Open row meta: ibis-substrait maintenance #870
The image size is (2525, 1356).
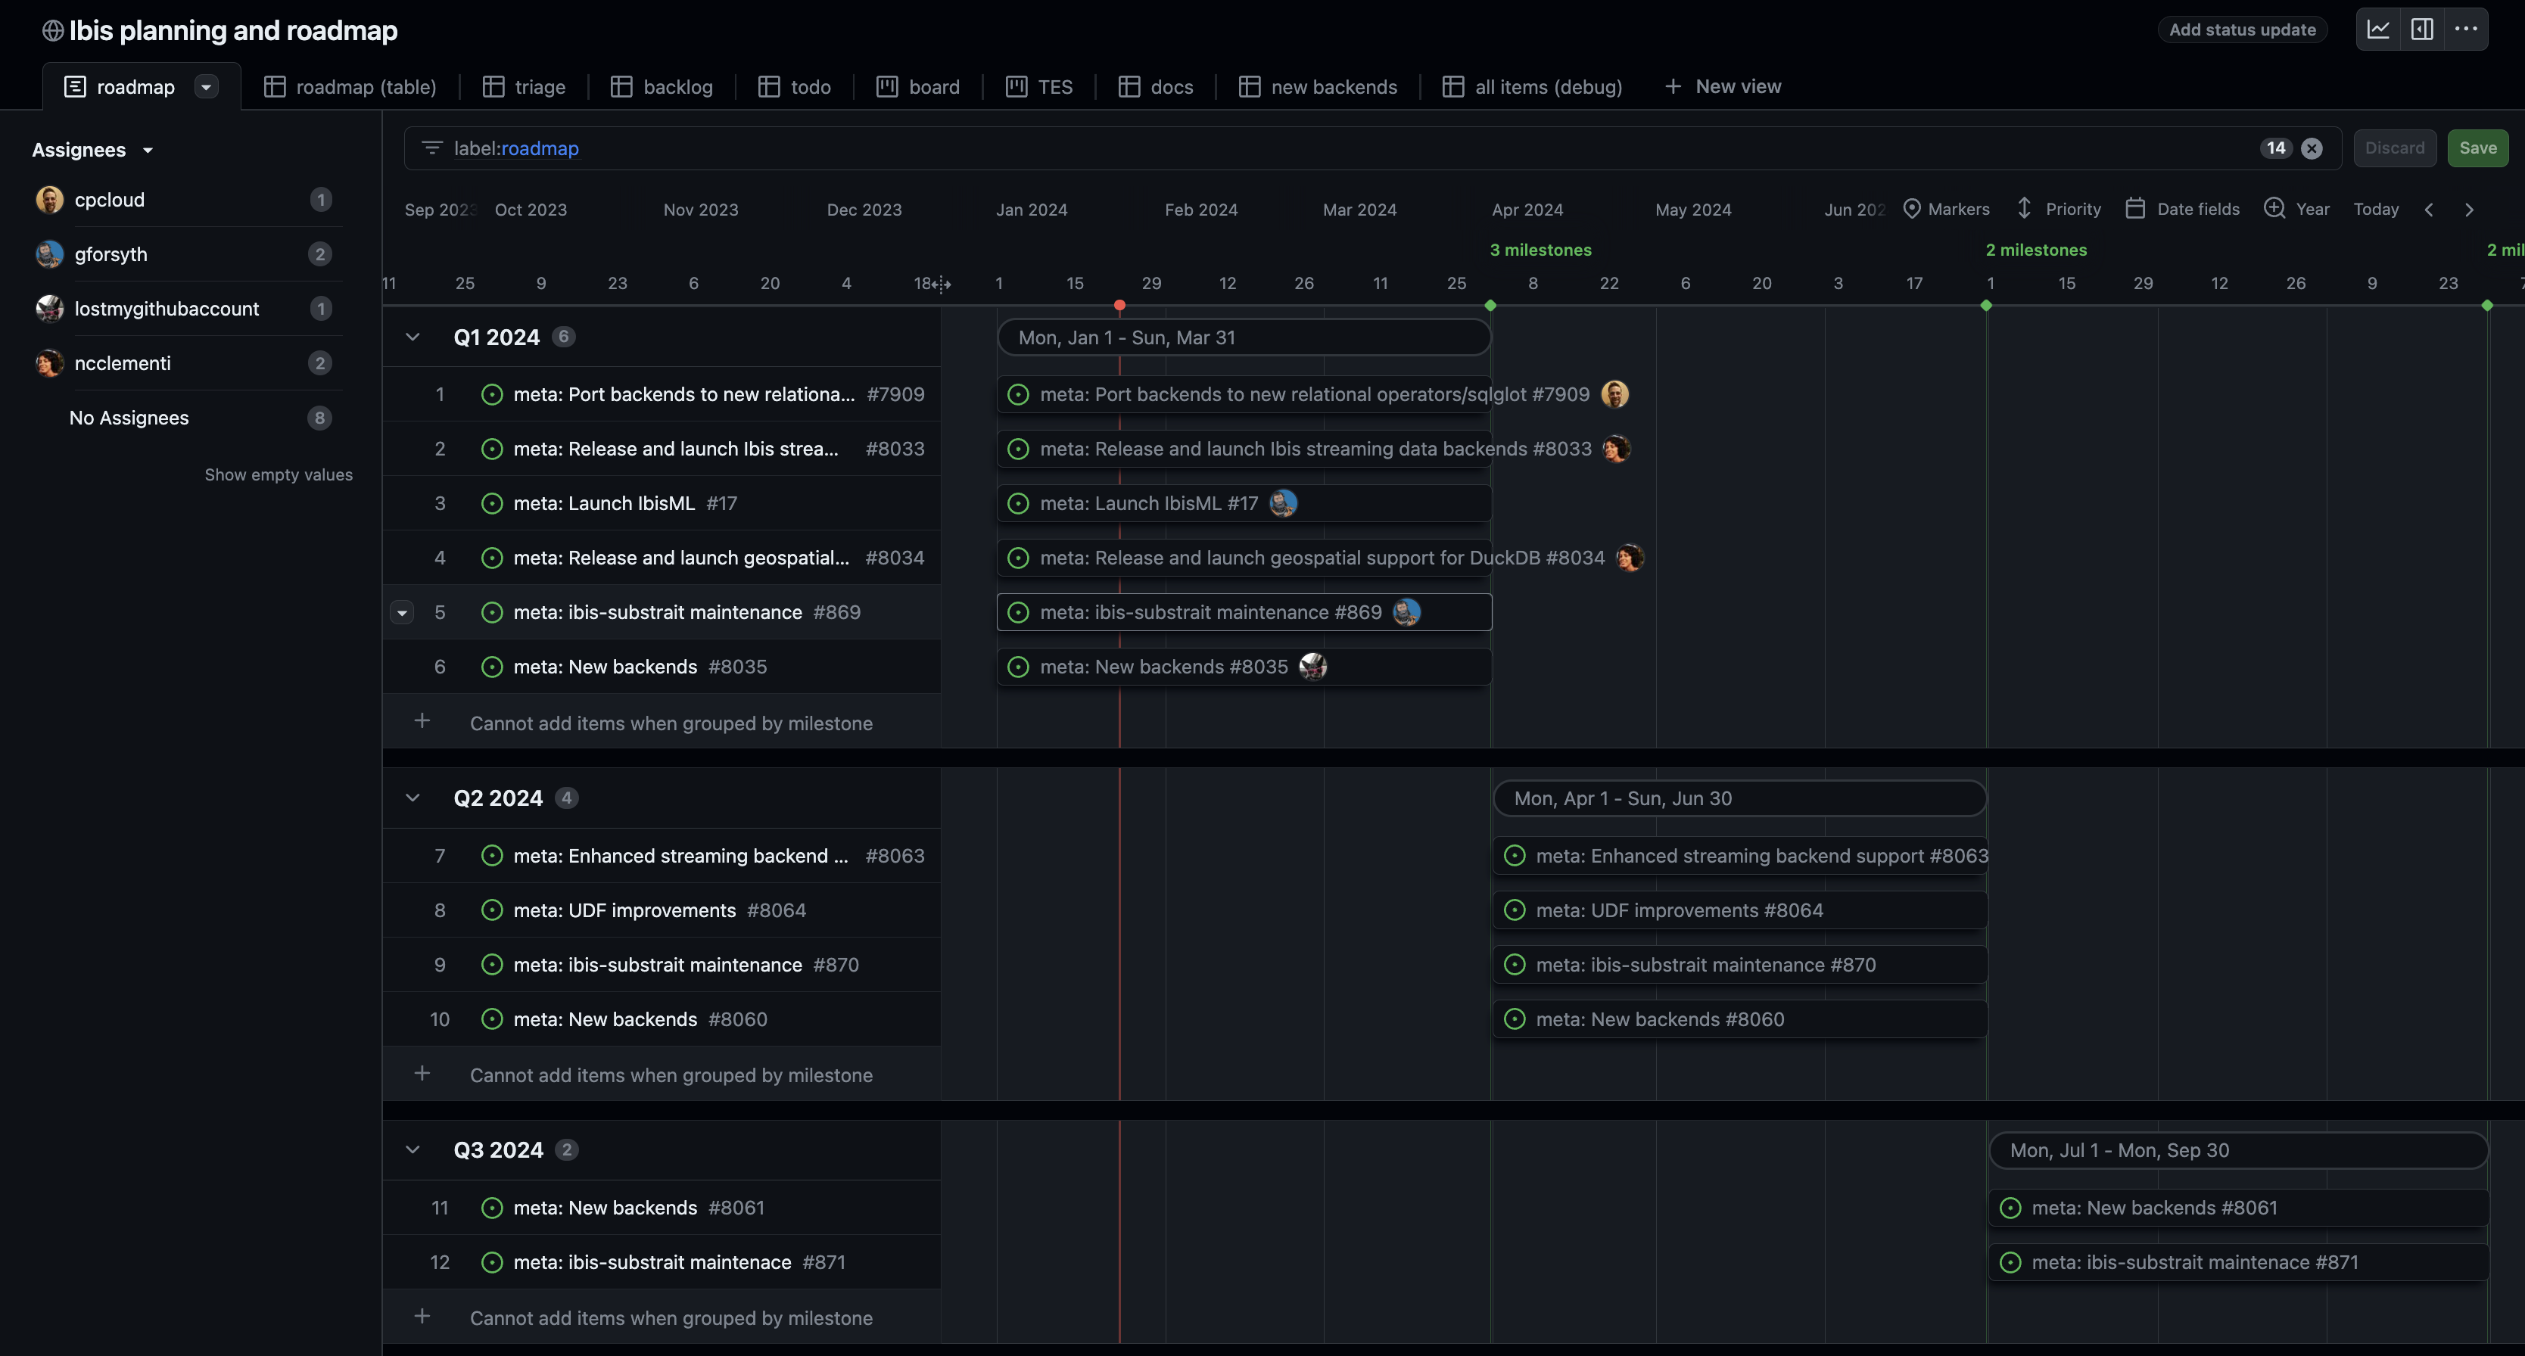click(662, 965)
